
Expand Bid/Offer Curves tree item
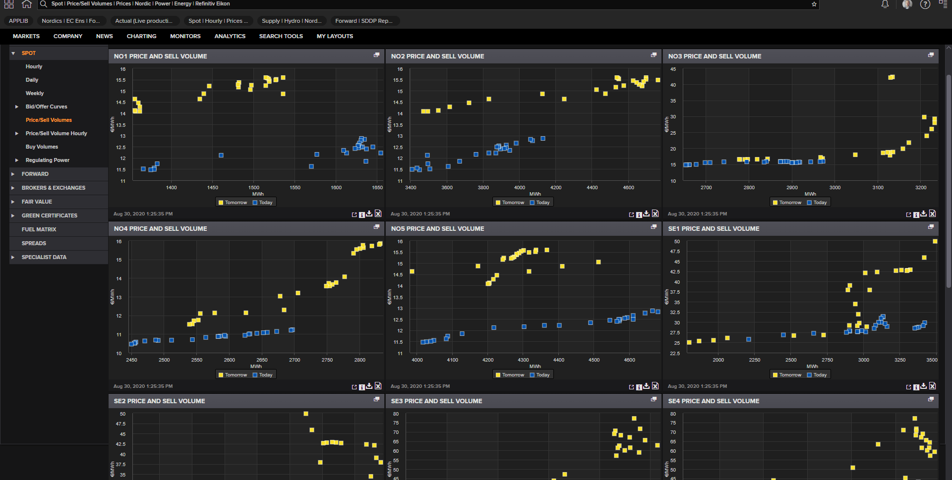tap(17, 107)
